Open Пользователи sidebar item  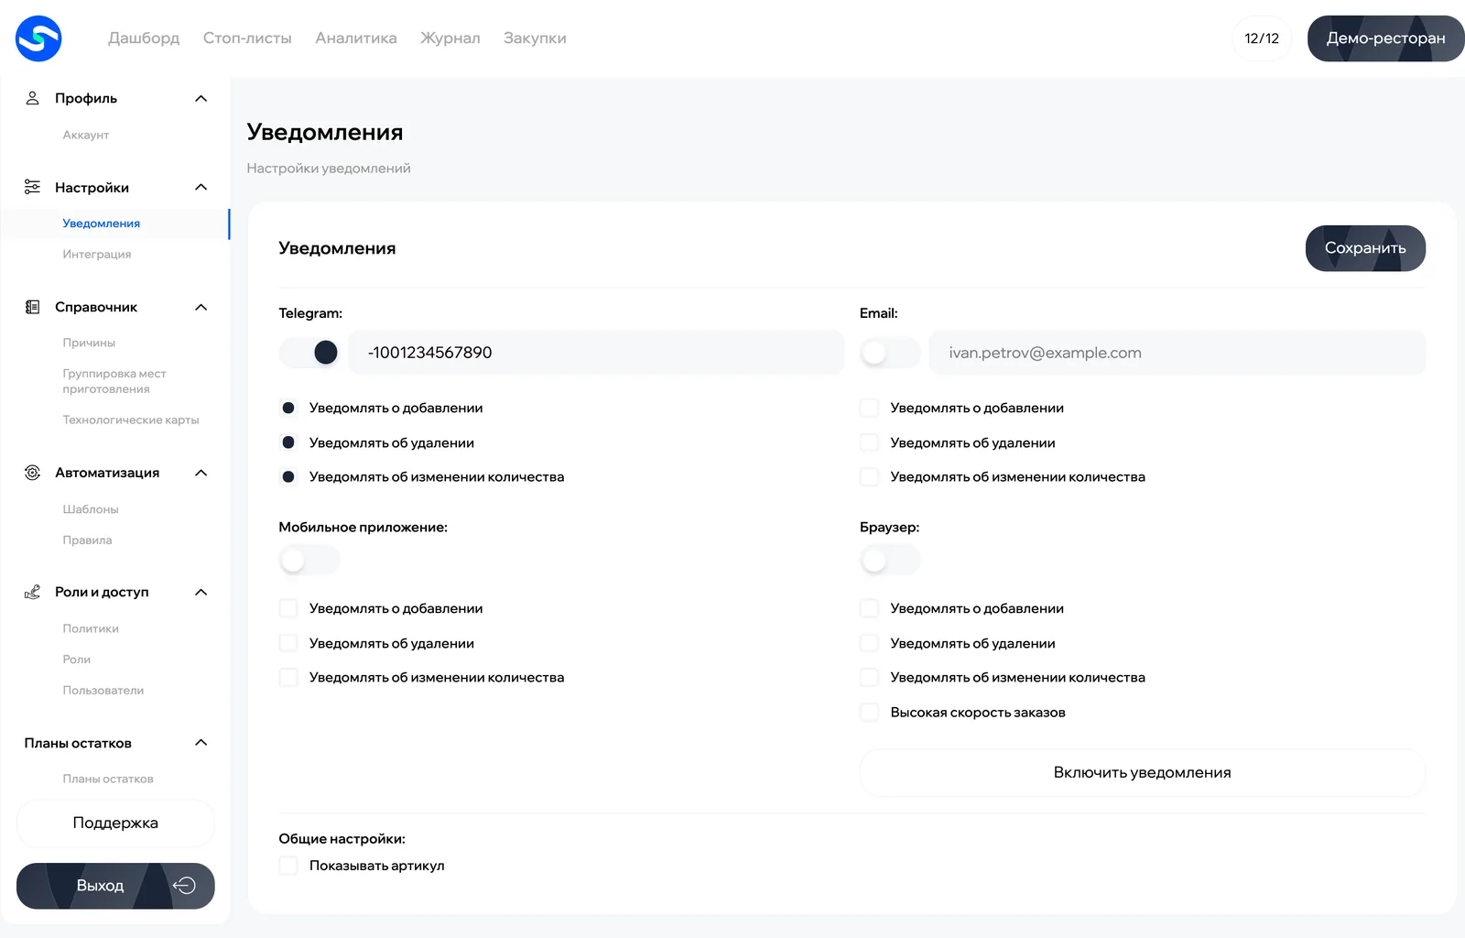[103, 690]
